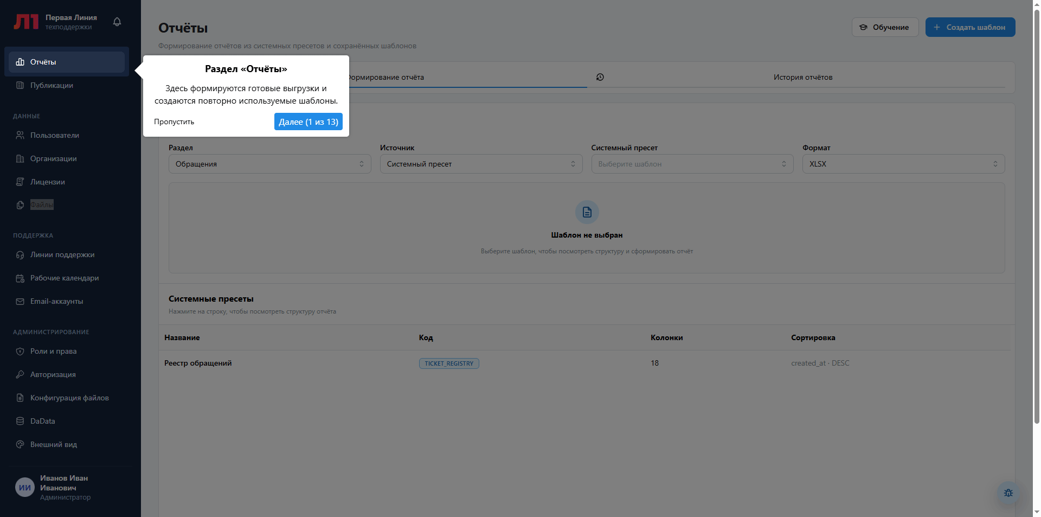
Task: Click the Файлы sidebar icon
Action: [x=20, y=205]
